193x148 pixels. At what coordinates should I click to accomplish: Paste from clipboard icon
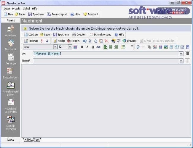click(x=101, y=41)
